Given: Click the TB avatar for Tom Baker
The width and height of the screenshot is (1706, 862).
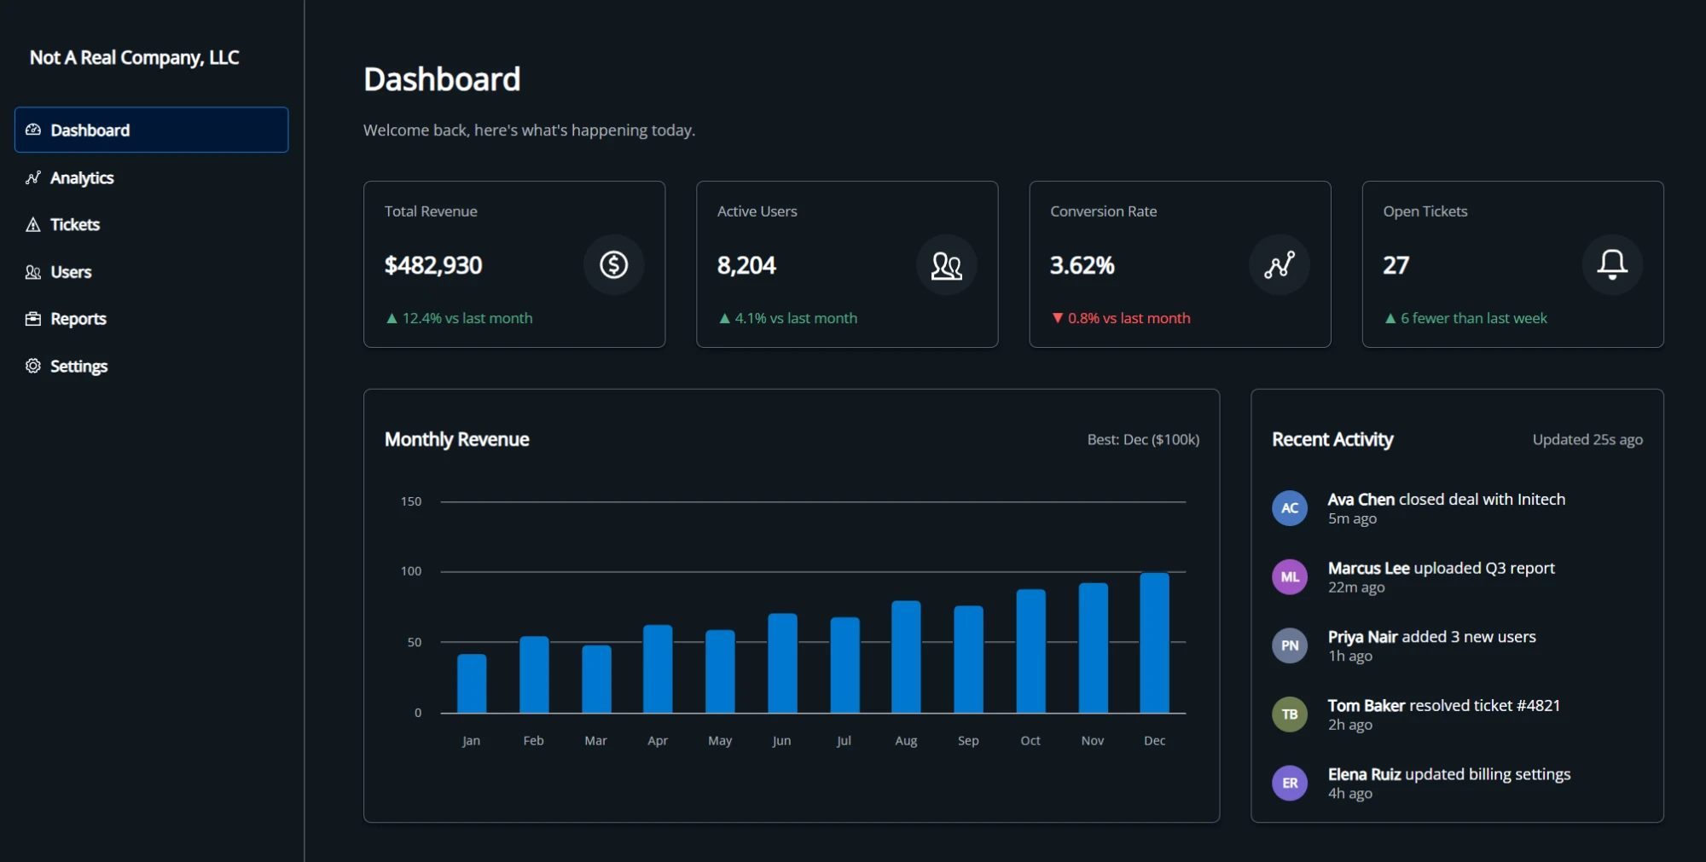Looking at the screenshot, I should 1290,714.
